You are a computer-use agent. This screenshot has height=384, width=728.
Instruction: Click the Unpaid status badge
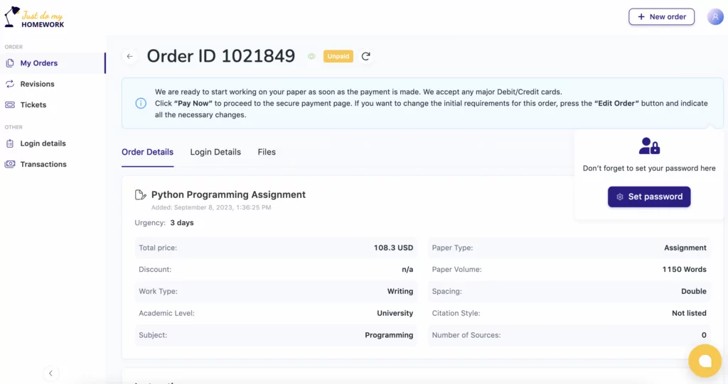click(338, 56)
